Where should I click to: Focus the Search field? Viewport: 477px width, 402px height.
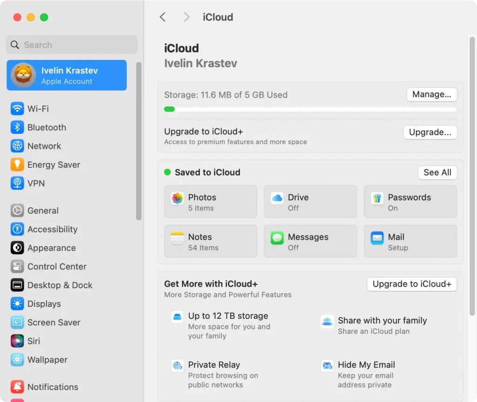point(72,45)
